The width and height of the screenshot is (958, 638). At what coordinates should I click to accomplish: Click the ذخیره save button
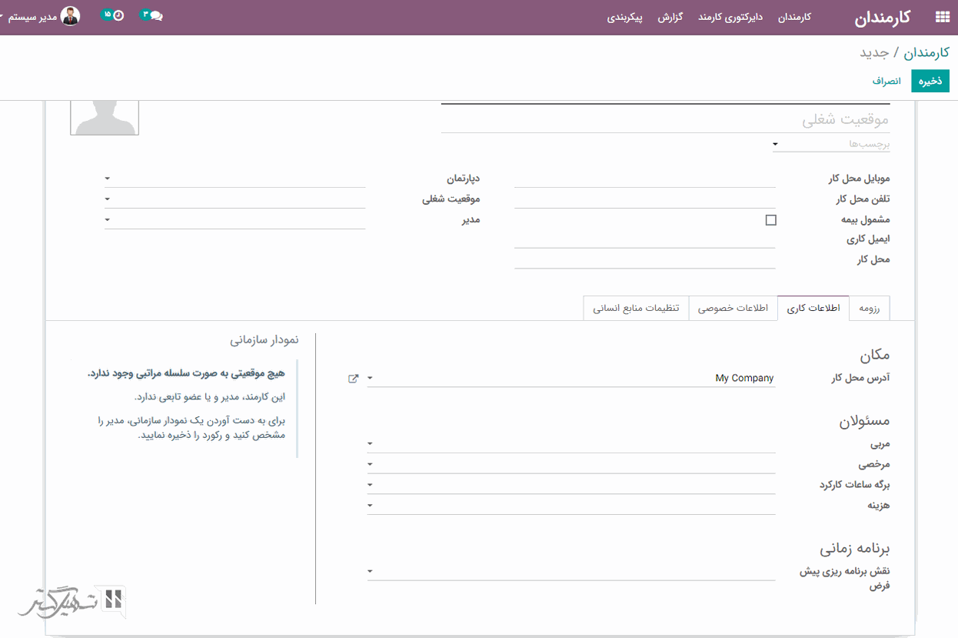pyautogui.click(x=930, y=81)
